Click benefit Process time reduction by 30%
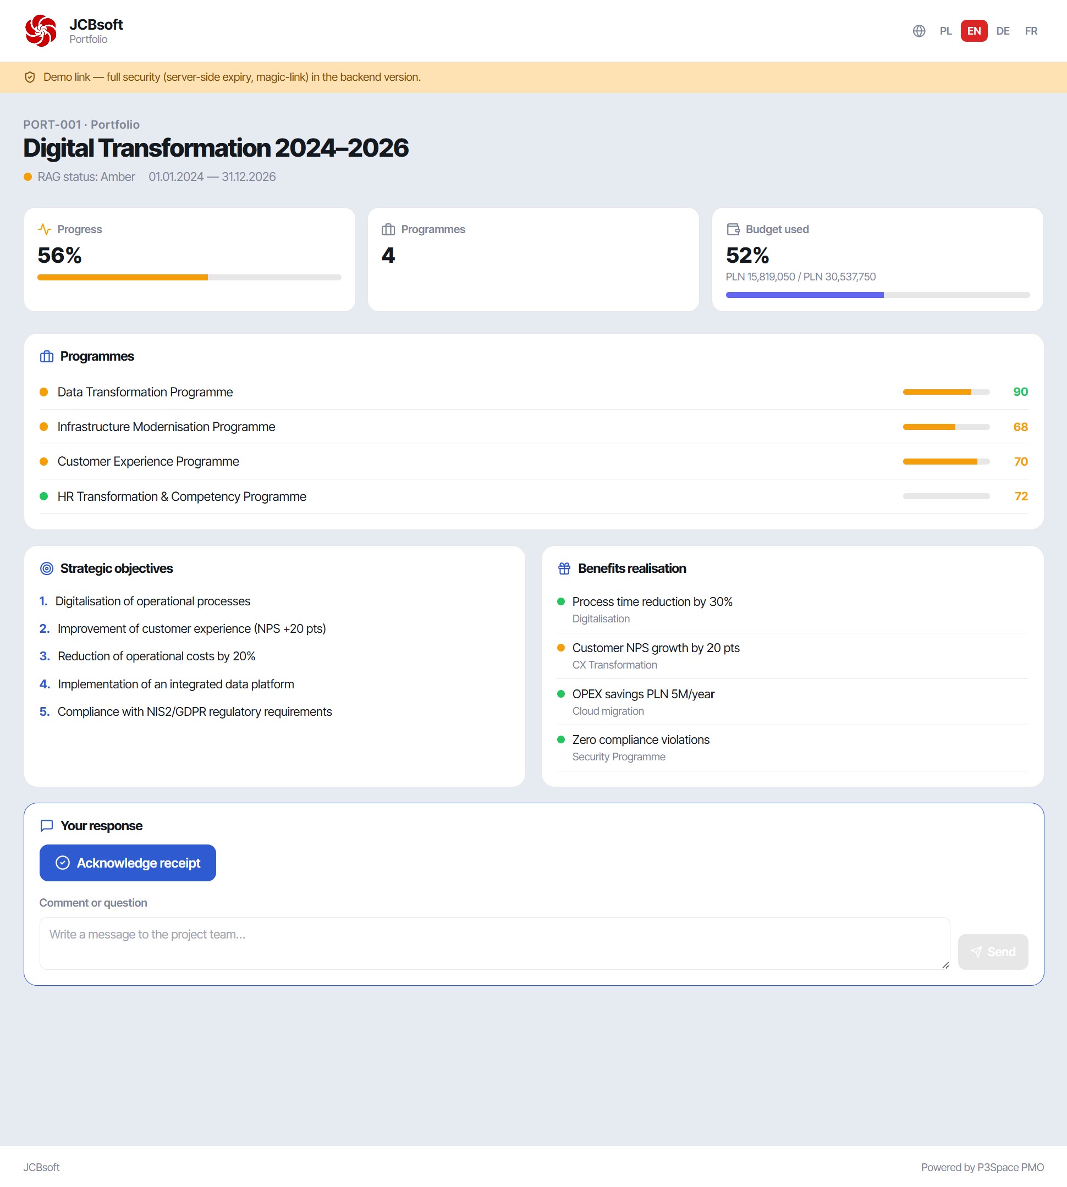The width and height of the screenshot is (1067, 1187). click(652, 601)
